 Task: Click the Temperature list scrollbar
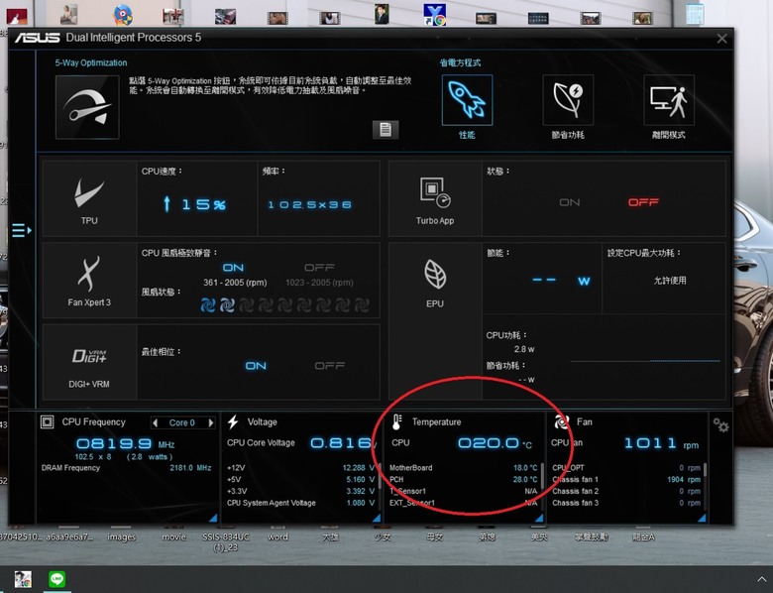pos(542,476)
